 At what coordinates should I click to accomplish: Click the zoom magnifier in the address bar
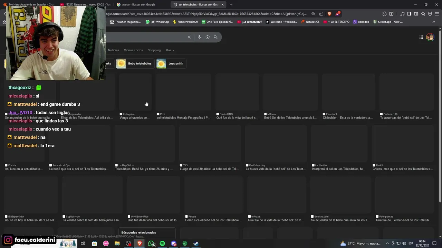pyautogui.click(x=313, y=14)
